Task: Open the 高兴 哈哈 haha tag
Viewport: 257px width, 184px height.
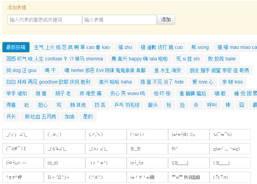Action: click(x=115, y=82)
